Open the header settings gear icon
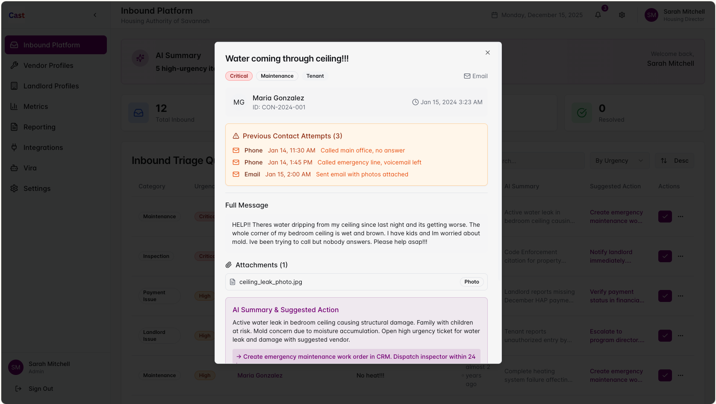Viewport: 716px width, 404px height. pos(622,15)
